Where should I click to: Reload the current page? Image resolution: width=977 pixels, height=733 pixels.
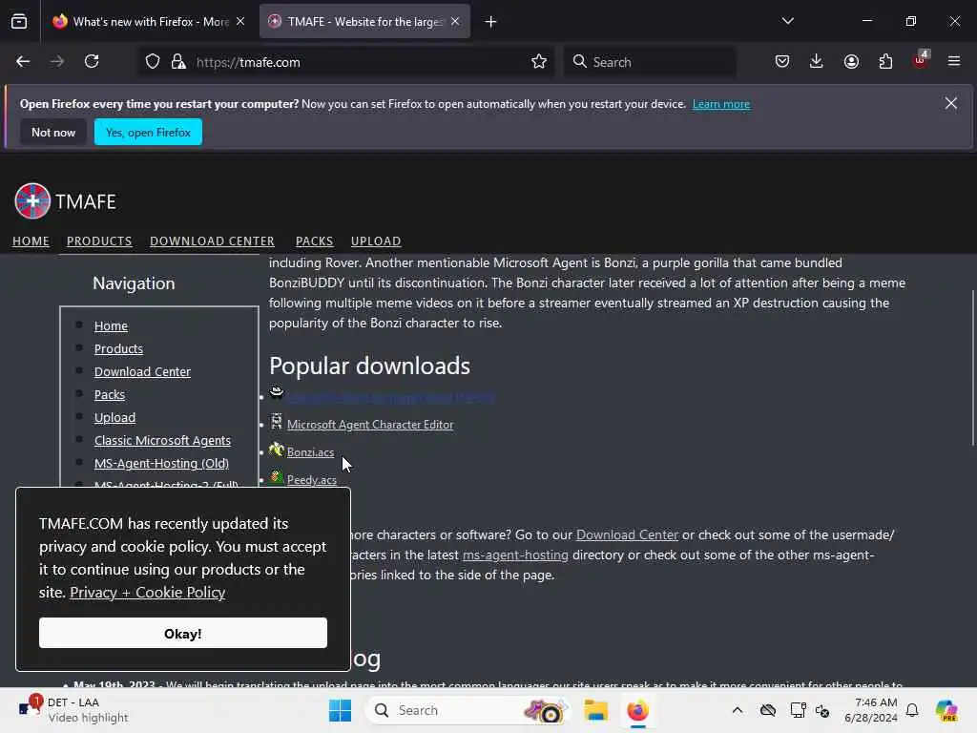click(x=92, y=61)
